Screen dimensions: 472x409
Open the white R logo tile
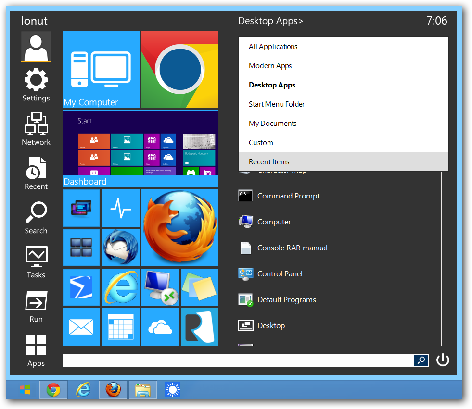[x=200, y=327]
